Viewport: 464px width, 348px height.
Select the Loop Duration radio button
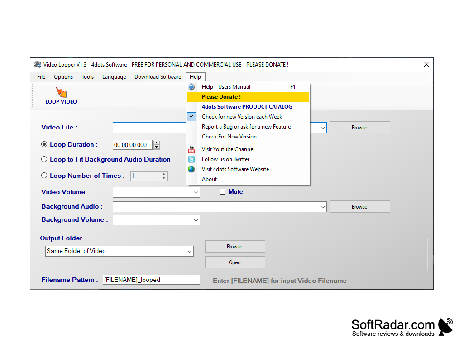click(x=44, y=144)
